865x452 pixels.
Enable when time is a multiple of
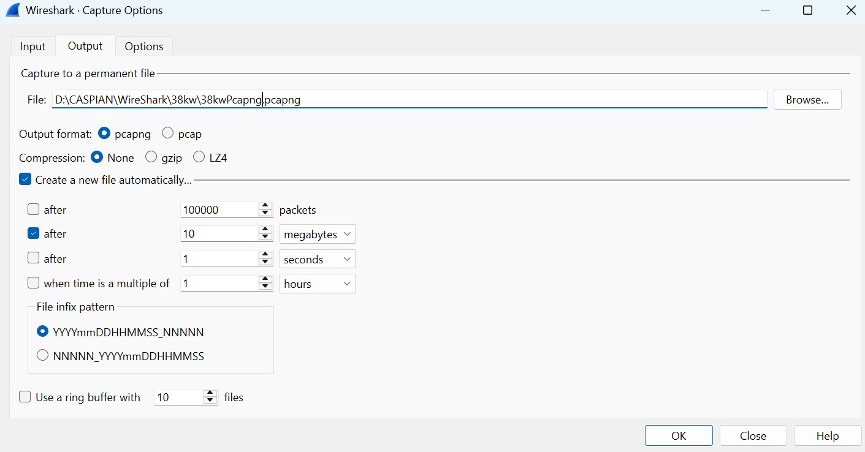point(34,283)
